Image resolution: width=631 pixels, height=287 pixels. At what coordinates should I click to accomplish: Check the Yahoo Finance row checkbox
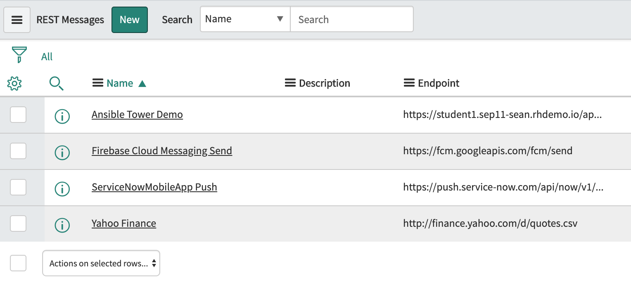point(18,223)
